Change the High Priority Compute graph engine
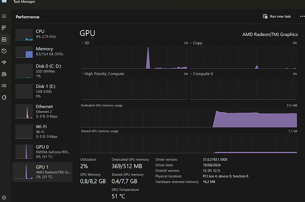The width and height of the screenshot is (305, 202). point(83,74)
